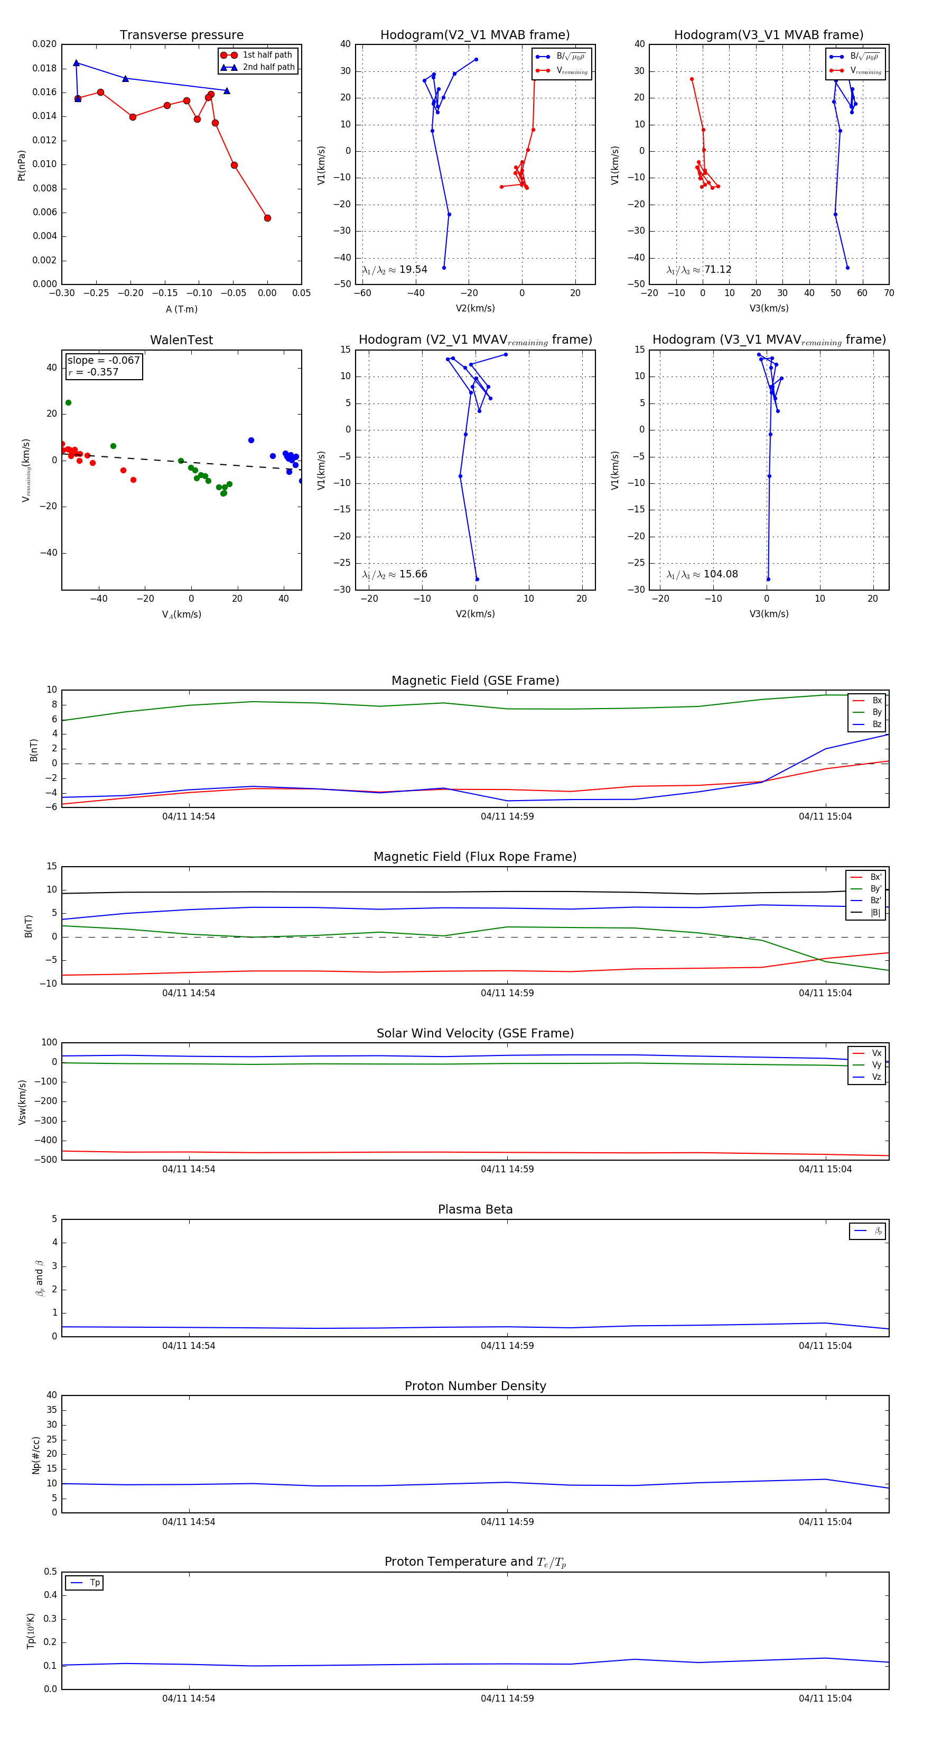Click the 'Vz' legend entry in velocity plot
Screen dimensions: 951x1745
pyautogui.click(x=868, y=1077)
